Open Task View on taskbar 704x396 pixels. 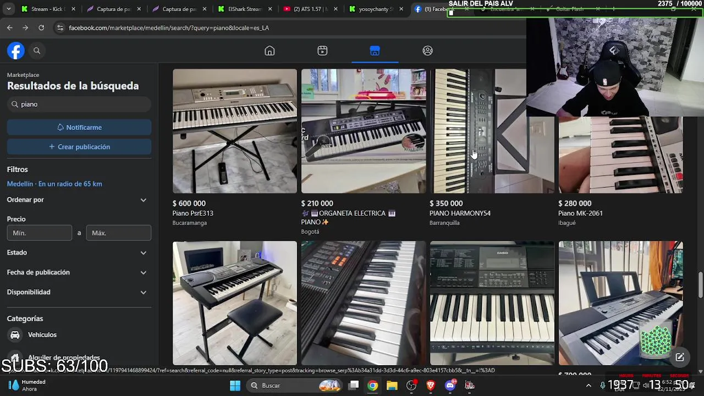click(354, 386)
